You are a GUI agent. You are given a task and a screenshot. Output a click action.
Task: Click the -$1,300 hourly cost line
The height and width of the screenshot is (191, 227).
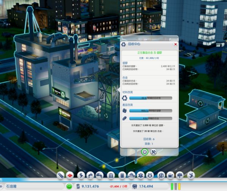[149, 58]
